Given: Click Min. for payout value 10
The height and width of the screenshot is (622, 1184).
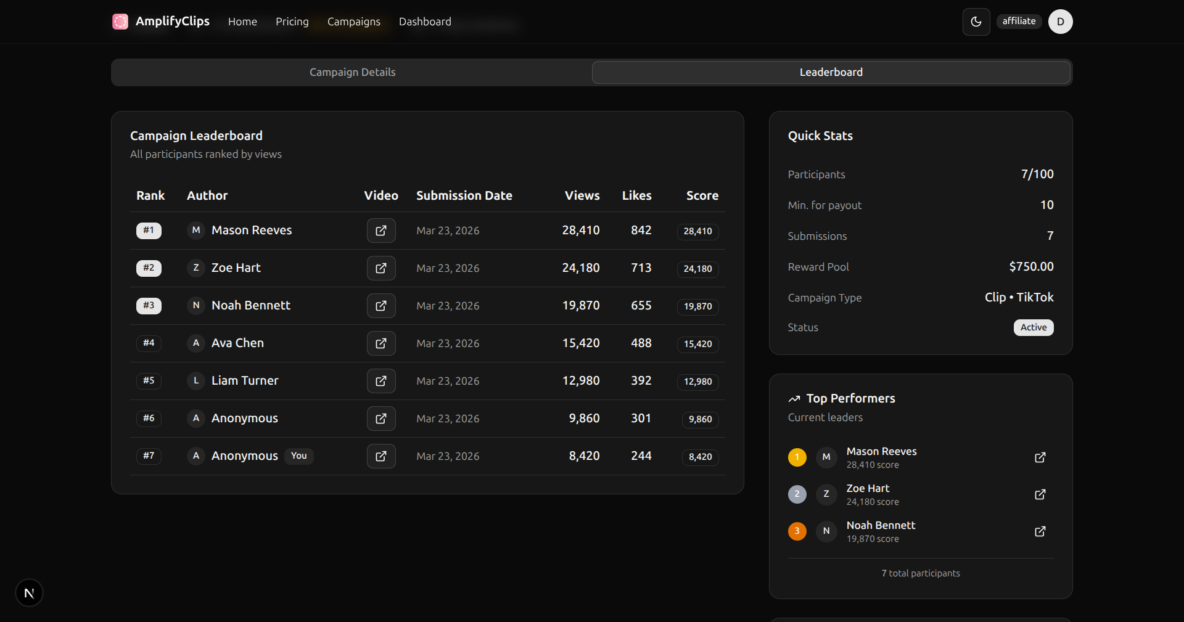Looking at the screenshot, I should click(1047, 205).
